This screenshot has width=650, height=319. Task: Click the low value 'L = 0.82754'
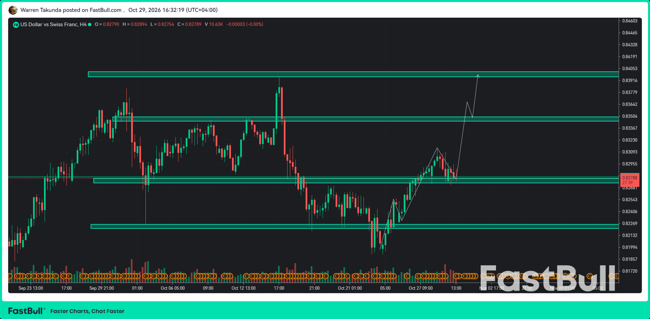tap(162, 25)
